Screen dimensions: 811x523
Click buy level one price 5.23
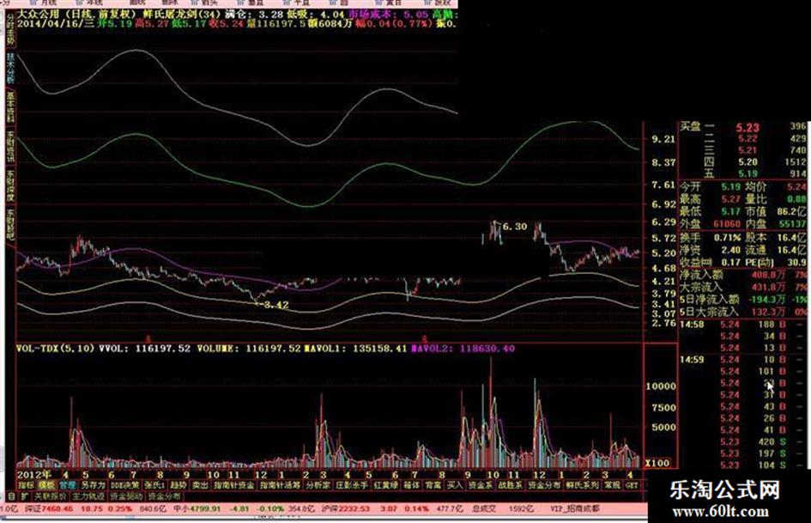click(747, 127)
